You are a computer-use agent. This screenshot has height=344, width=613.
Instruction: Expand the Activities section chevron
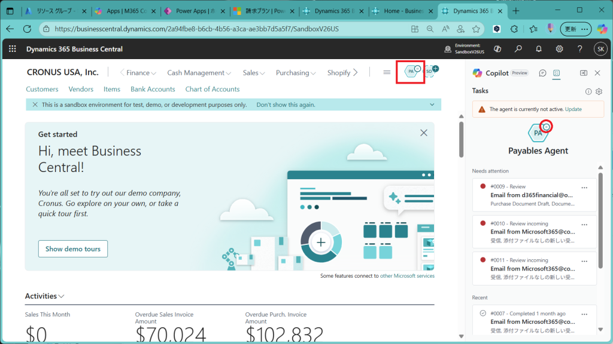tap(61, 296)
